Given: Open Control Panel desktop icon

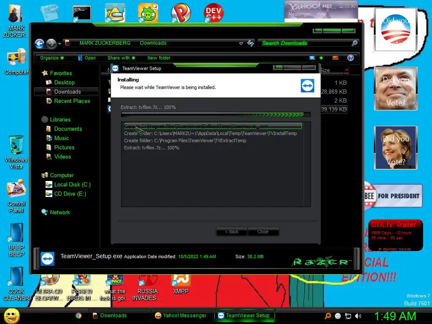Looking at the screenshot, I should pos(16,196).
